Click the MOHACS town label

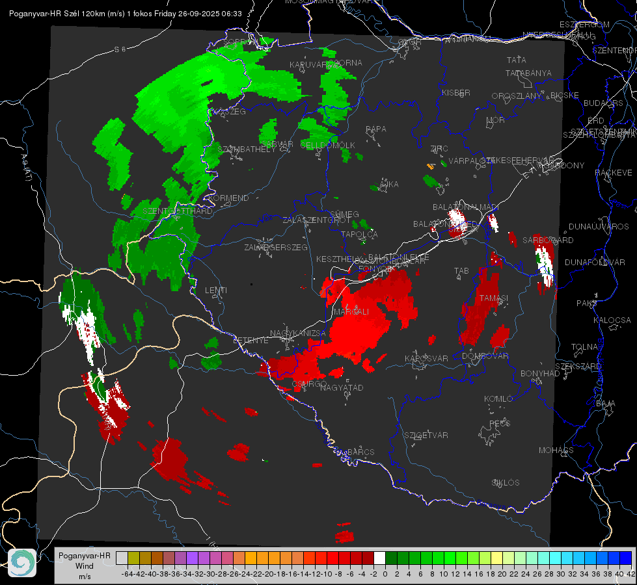556,450
